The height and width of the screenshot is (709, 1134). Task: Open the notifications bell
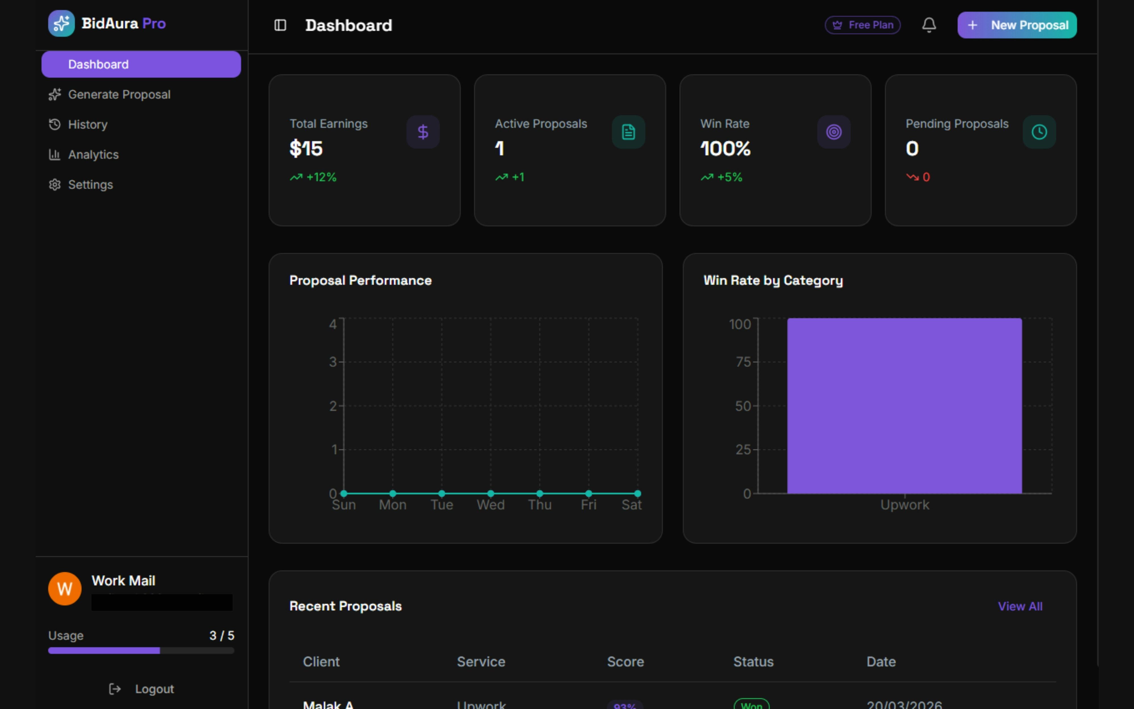click(x=929, y=25)
